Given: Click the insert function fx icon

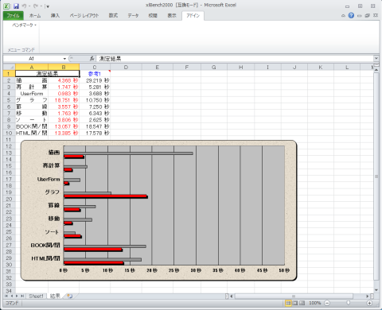Looking at the screenshot, I should (x=92, y=59).
